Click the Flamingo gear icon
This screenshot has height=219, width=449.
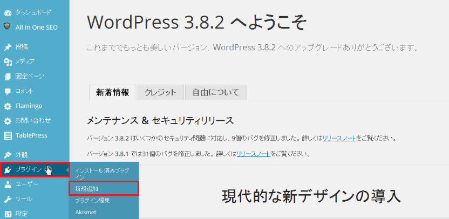pos(8,106)
